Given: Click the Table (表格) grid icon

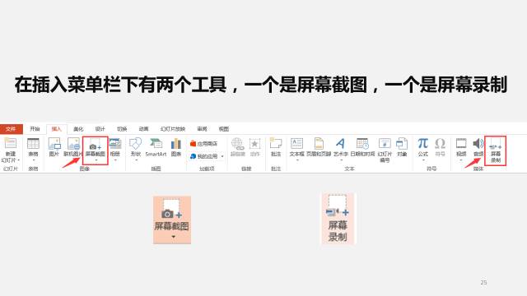Looking at the screenshot, I should pyautogui.click(x=33, y=143).
